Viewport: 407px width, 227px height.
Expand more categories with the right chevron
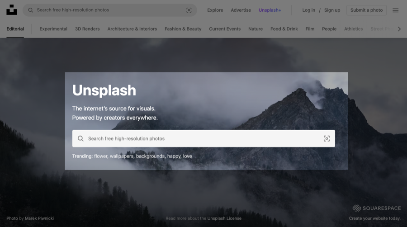point(399,29)
